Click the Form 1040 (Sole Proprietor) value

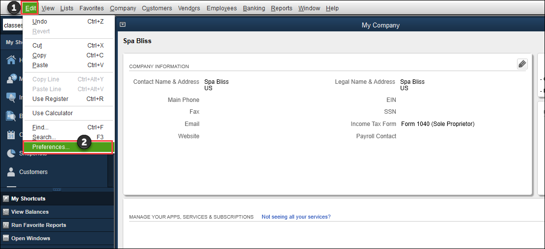437,124
